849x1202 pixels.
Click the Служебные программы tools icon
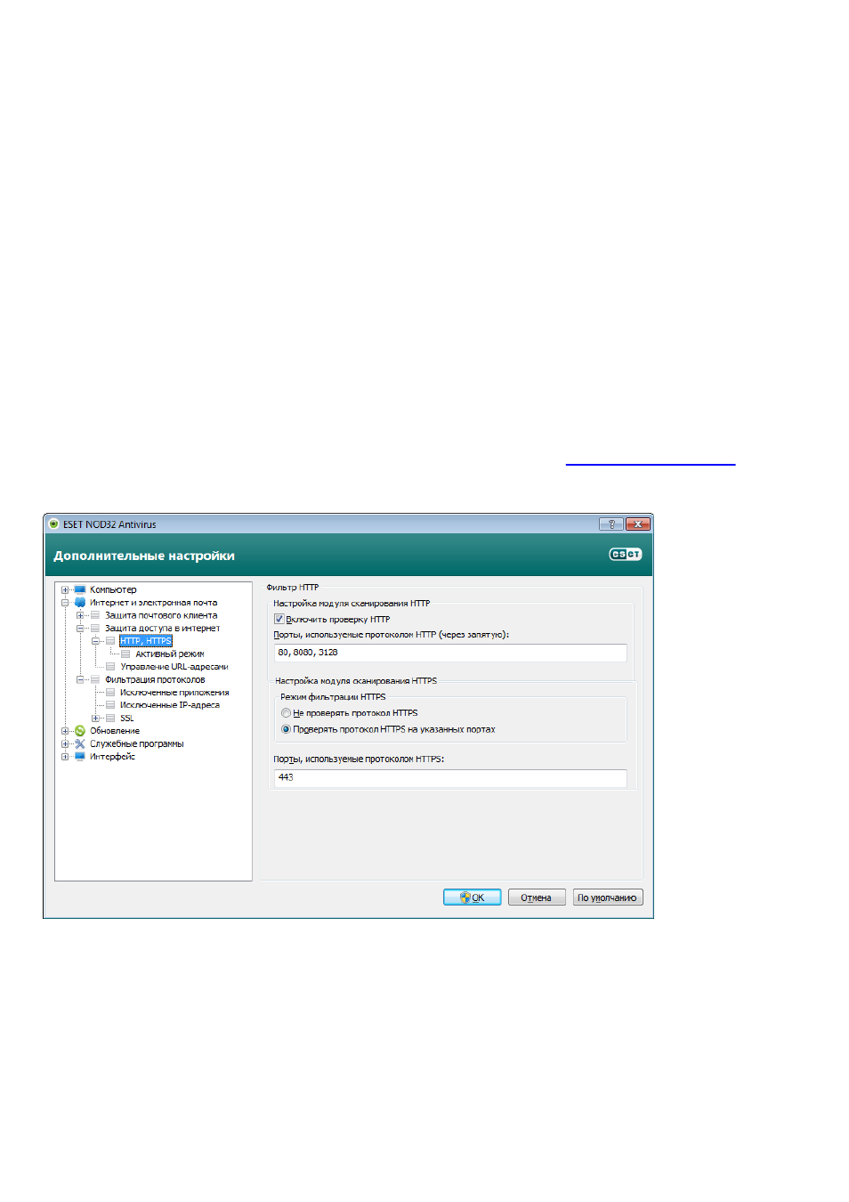80,743
